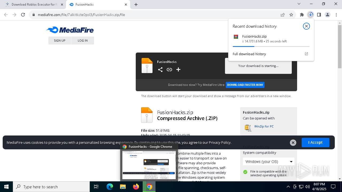342x192 pixels.
Task: Open Task View on taskbar
Action: [96, 187]
